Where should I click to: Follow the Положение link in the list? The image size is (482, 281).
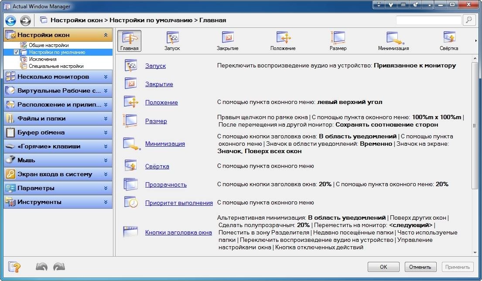(x=161, y=102)
